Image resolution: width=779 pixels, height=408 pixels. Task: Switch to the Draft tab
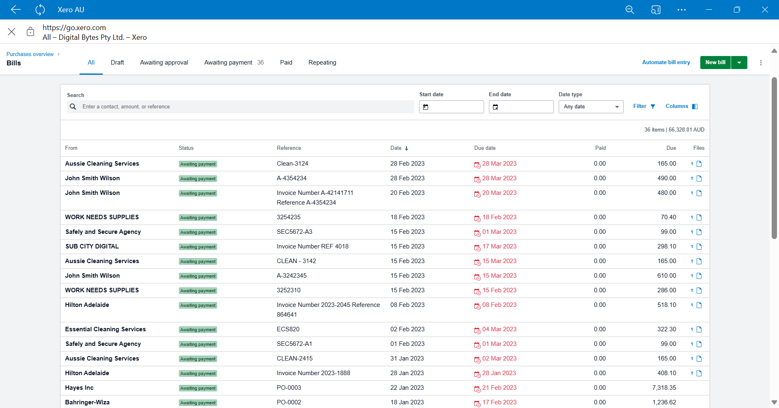click(x=117, y=63)
